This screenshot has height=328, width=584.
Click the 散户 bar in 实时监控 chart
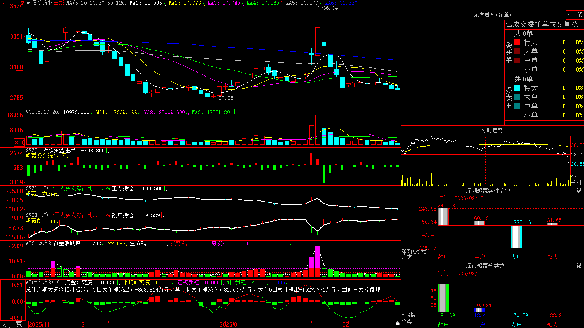[x=443, y=217]
